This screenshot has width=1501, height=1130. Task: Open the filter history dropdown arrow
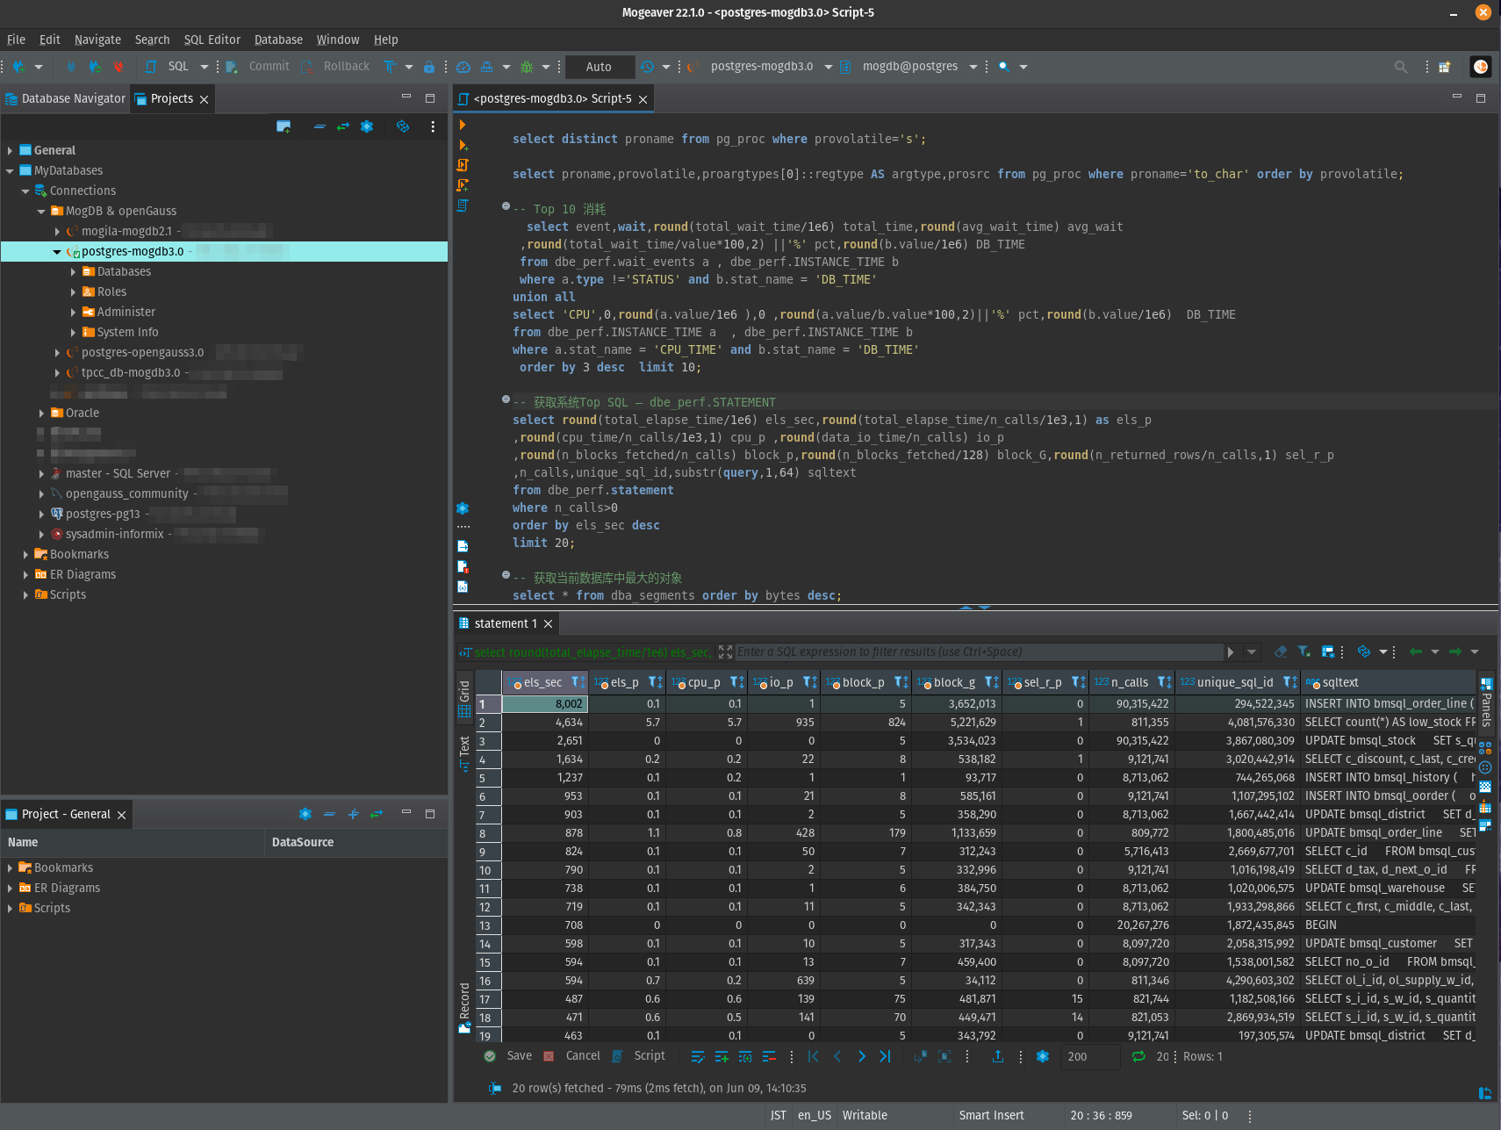1252,651
